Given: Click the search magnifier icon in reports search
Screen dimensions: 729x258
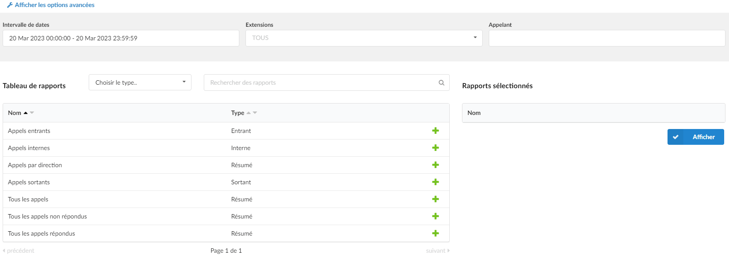Looking at the screenshot, I should point(441,82).
